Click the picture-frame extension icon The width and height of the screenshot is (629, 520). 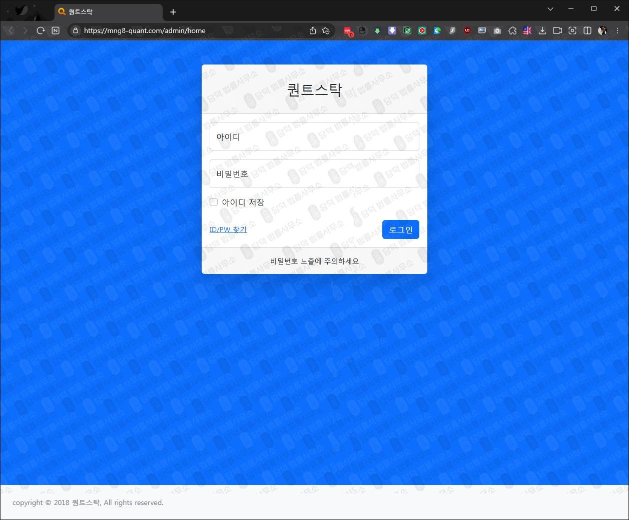[482, 30]
